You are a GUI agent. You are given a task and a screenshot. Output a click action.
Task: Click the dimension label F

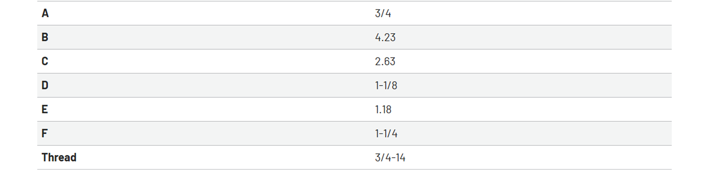click(45, 133)
